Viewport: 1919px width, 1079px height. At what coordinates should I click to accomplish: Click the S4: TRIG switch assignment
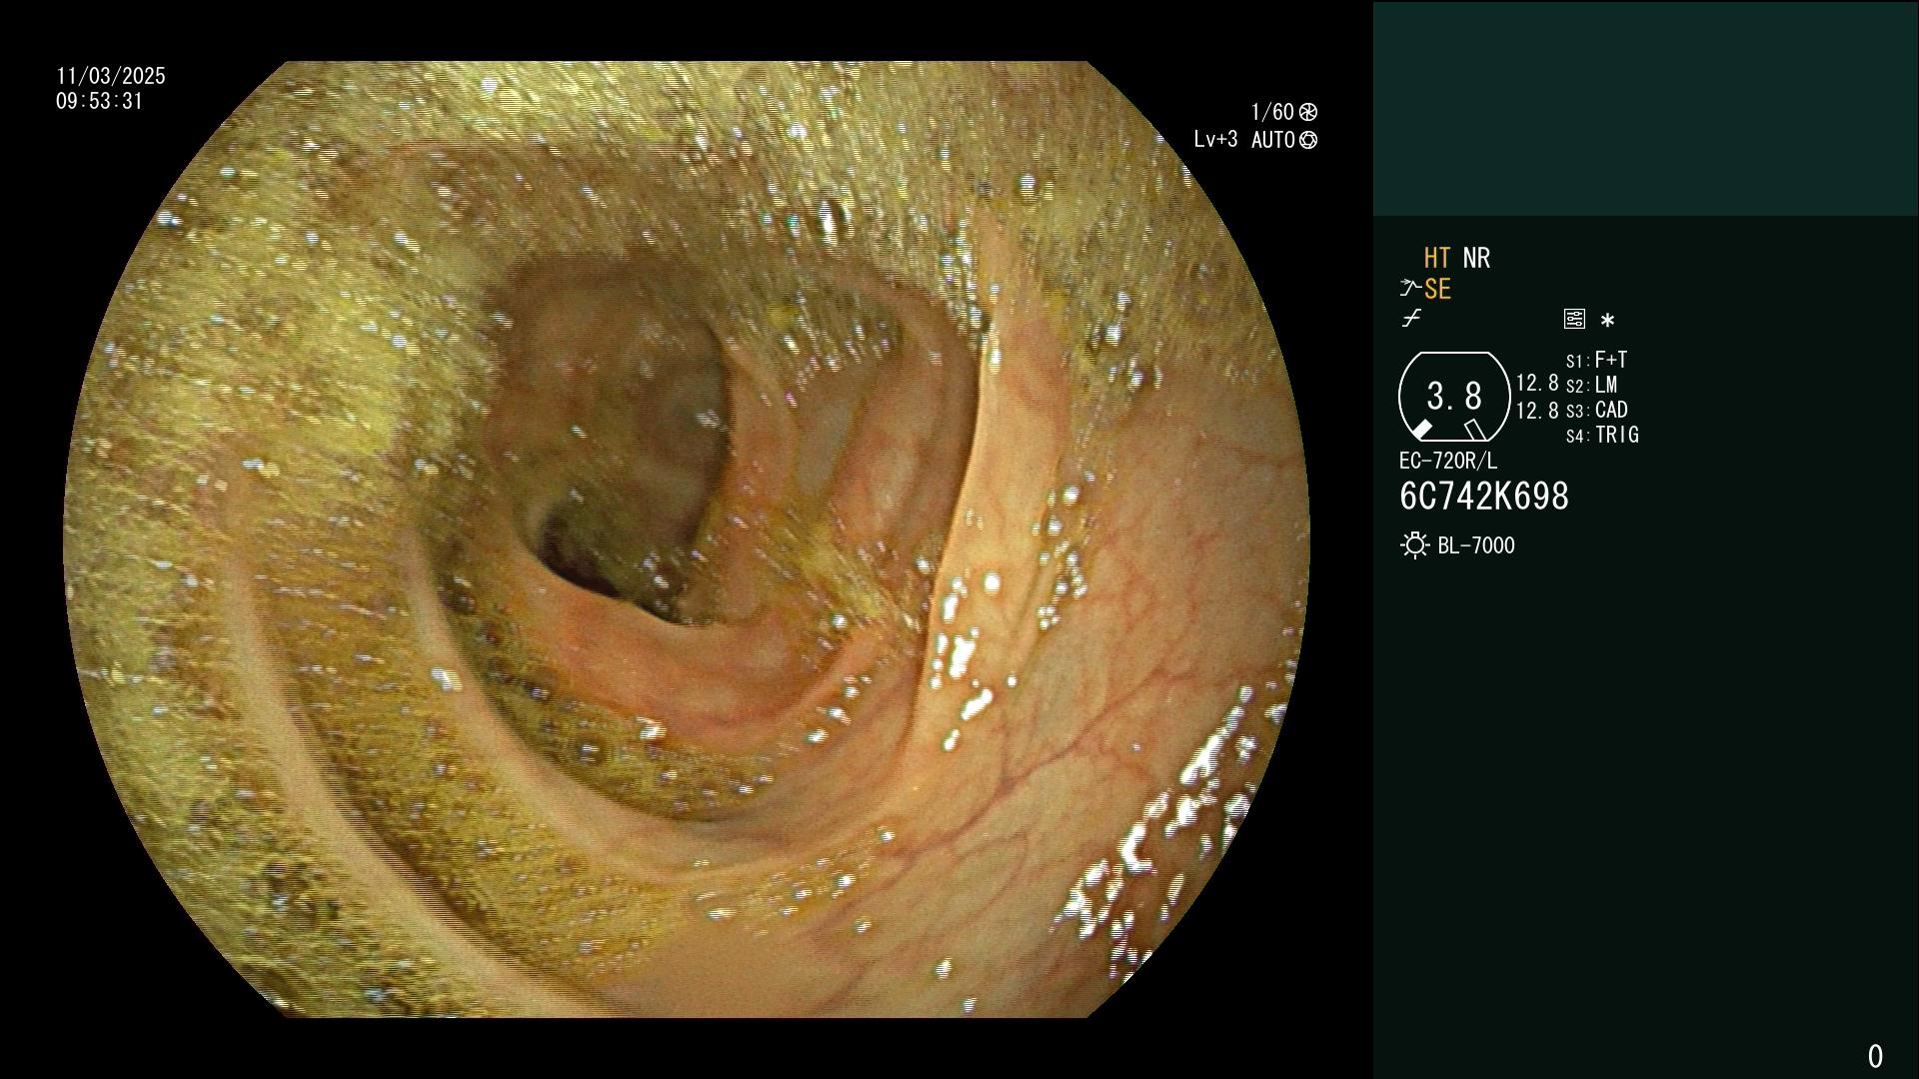[x=1602, y=435]
